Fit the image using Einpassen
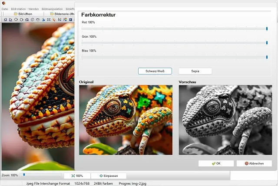This screenshot has width=278, height=186. 109,176
